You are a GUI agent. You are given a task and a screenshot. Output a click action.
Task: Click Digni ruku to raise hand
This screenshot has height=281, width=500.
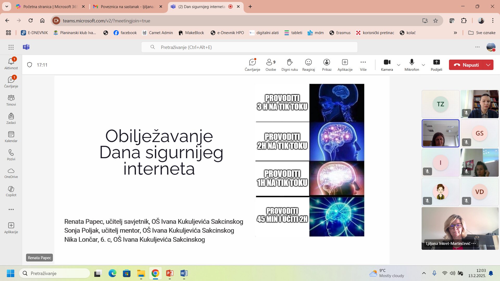tap(290, 65)
